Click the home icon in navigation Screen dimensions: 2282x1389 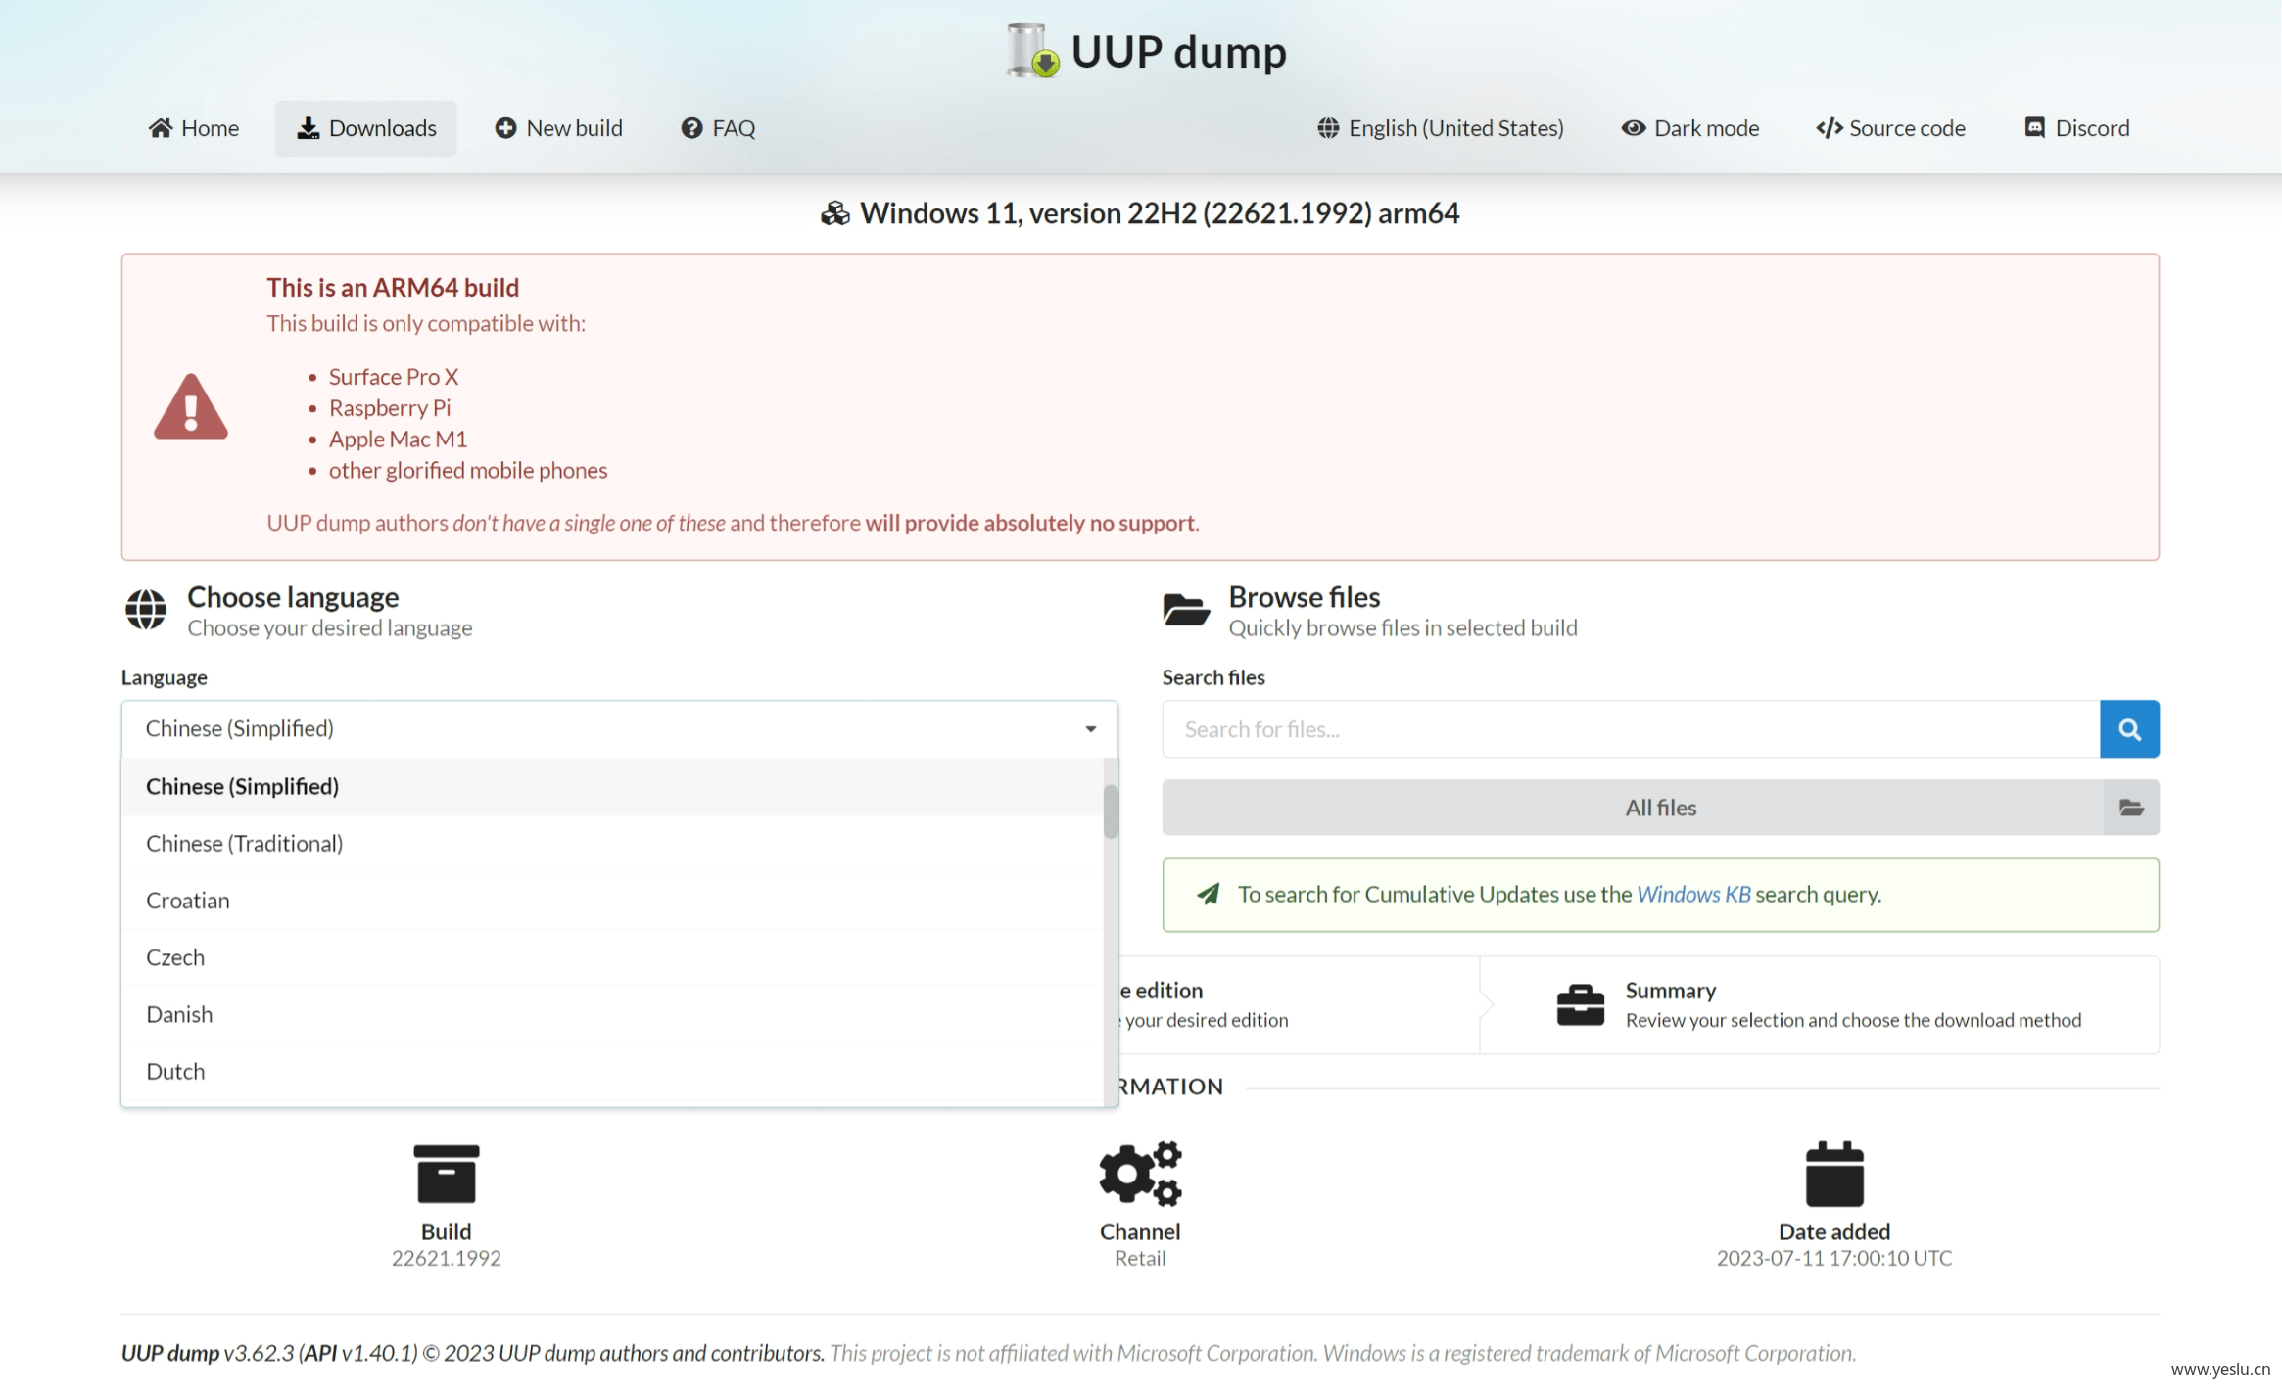161,128
